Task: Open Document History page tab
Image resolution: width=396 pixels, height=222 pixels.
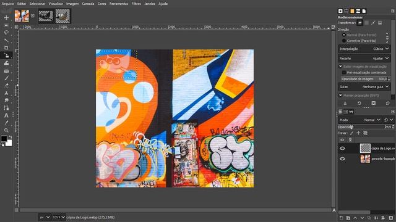Action: (364, 11)
